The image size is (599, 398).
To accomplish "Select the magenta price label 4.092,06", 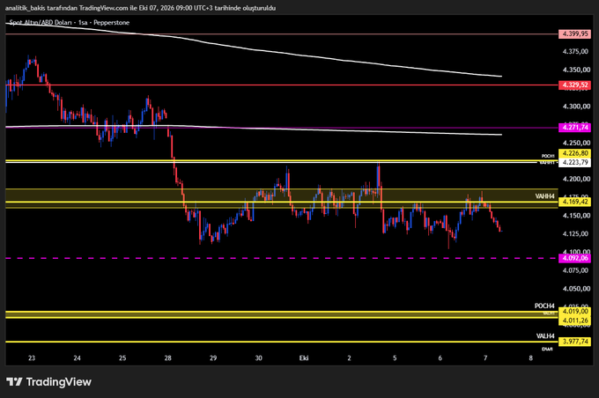I will [575, 258].
